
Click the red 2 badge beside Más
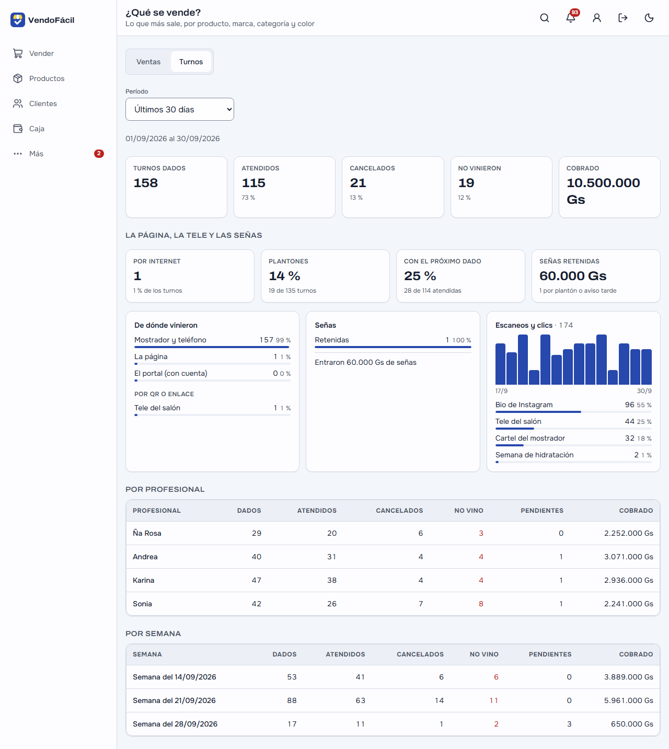(x=99, y=154)
